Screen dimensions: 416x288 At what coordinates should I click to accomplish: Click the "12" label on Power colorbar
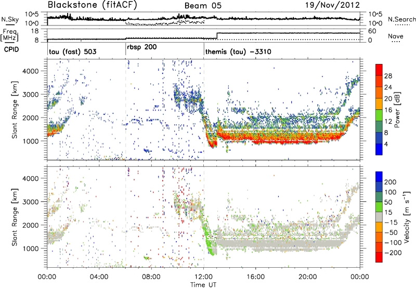(x=388, y=122)
